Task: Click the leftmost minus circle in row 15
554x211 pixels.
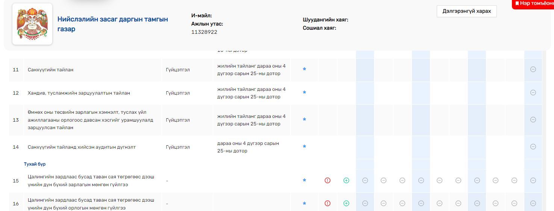Action: (365, 181)
